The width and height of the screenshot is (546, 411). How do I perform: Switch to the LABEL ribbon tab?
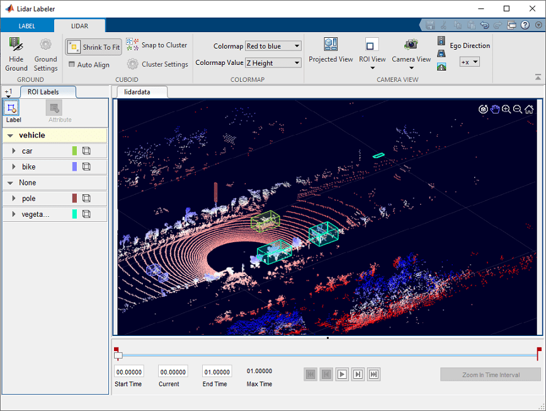click(x=26, y=25)
